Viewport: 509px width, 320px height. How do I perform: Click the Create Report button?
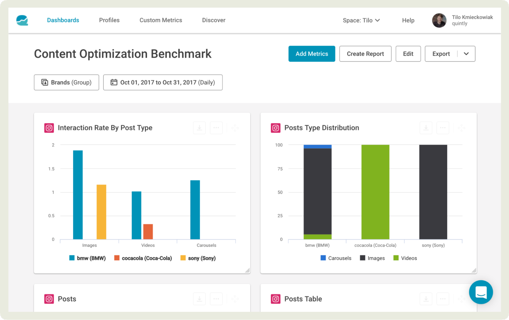tap(365, 54)
